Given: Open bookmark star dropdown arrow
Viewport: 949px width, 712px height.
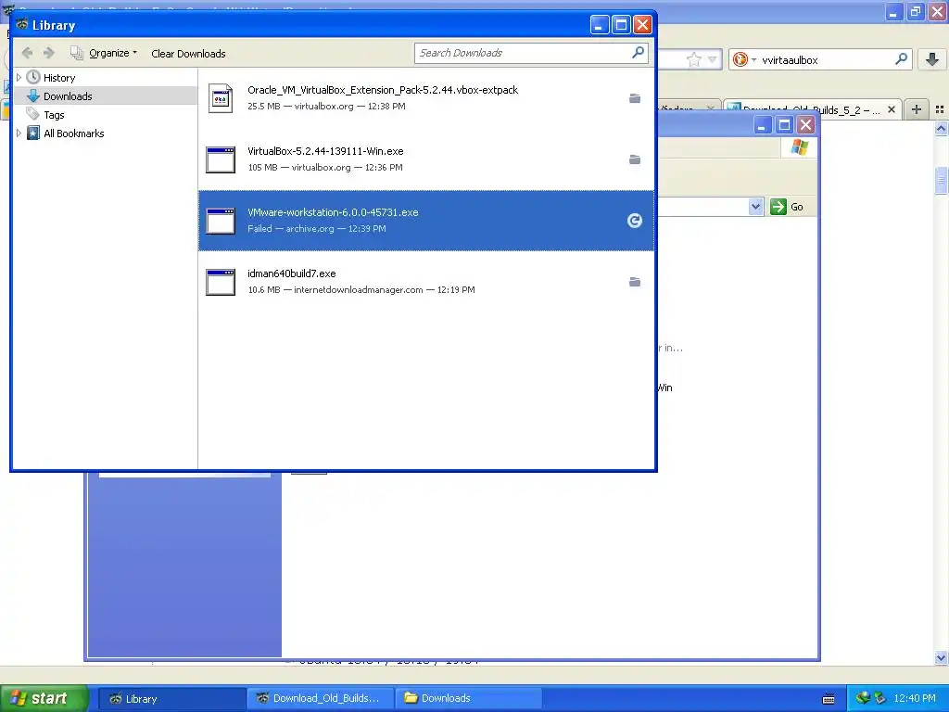Looking at the screenshot, I should [x=713, y=59].
